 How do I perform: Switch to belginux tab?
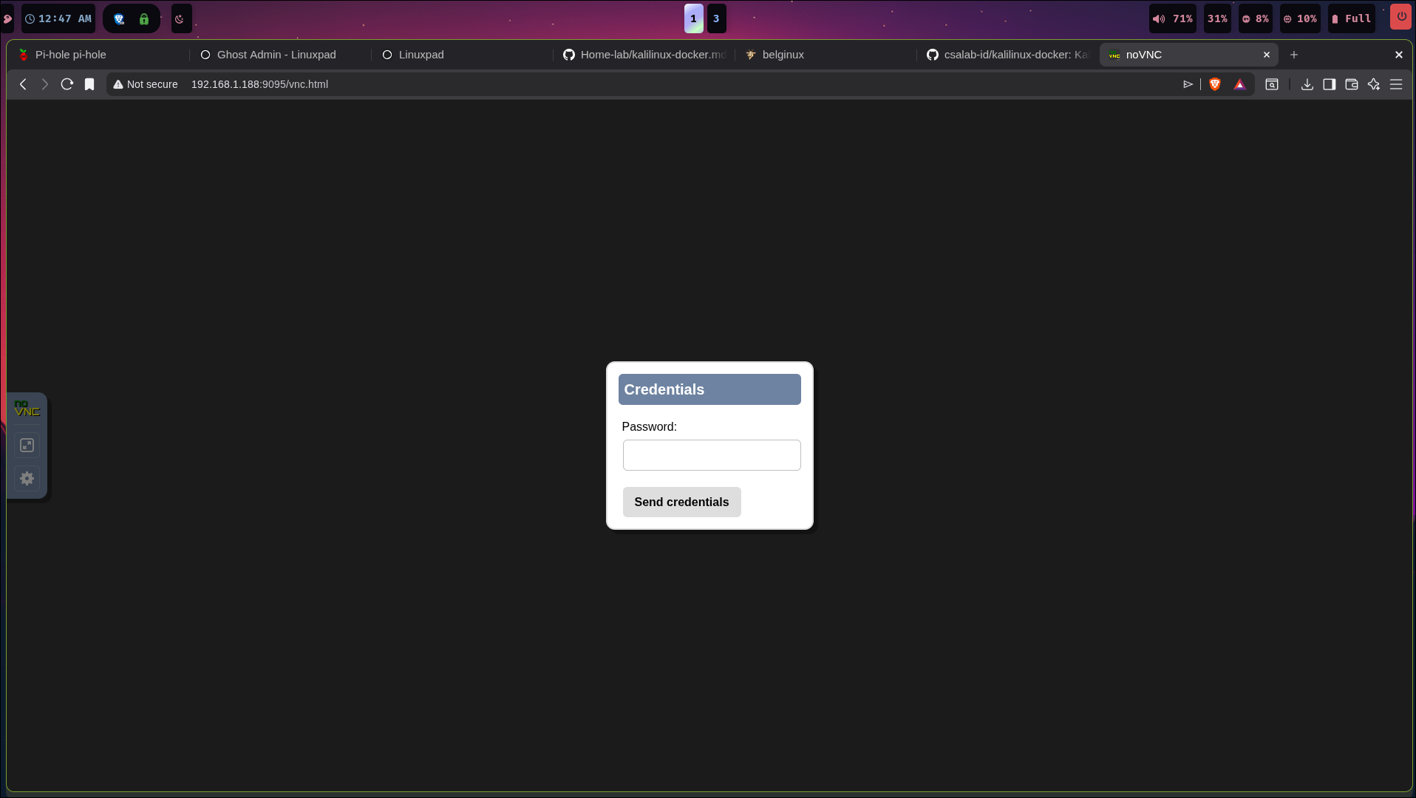click(783, 55)
